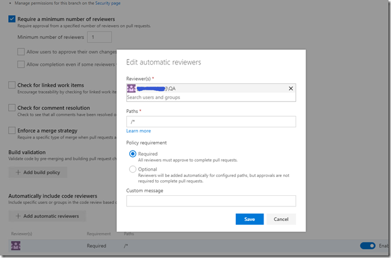
Task: Tick Allow users to approve their own changes
Action: [21, 51]
